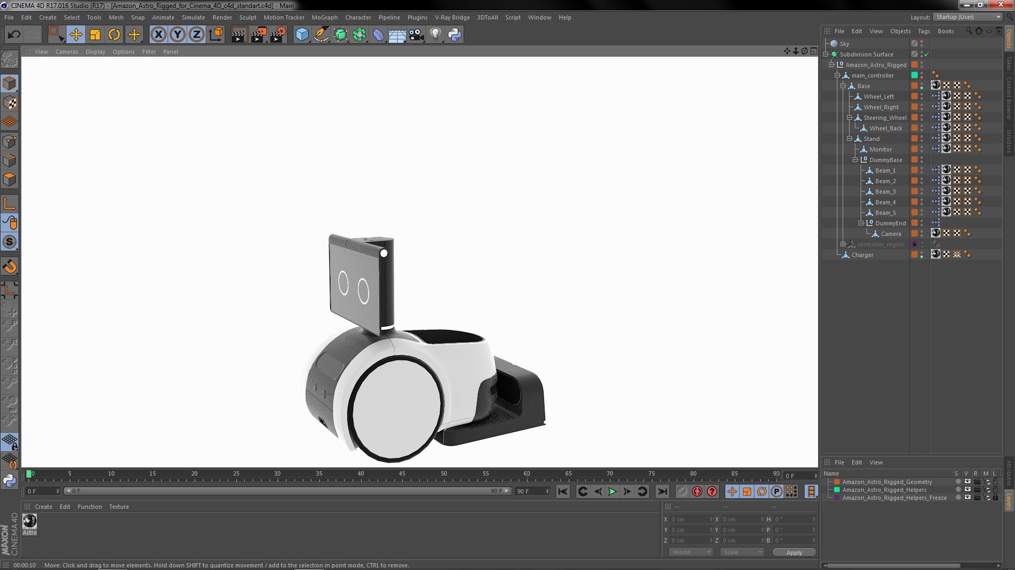This screenshot has width=1015, height=570.
Task: Open the Character menu
Action: coord(358,17)
